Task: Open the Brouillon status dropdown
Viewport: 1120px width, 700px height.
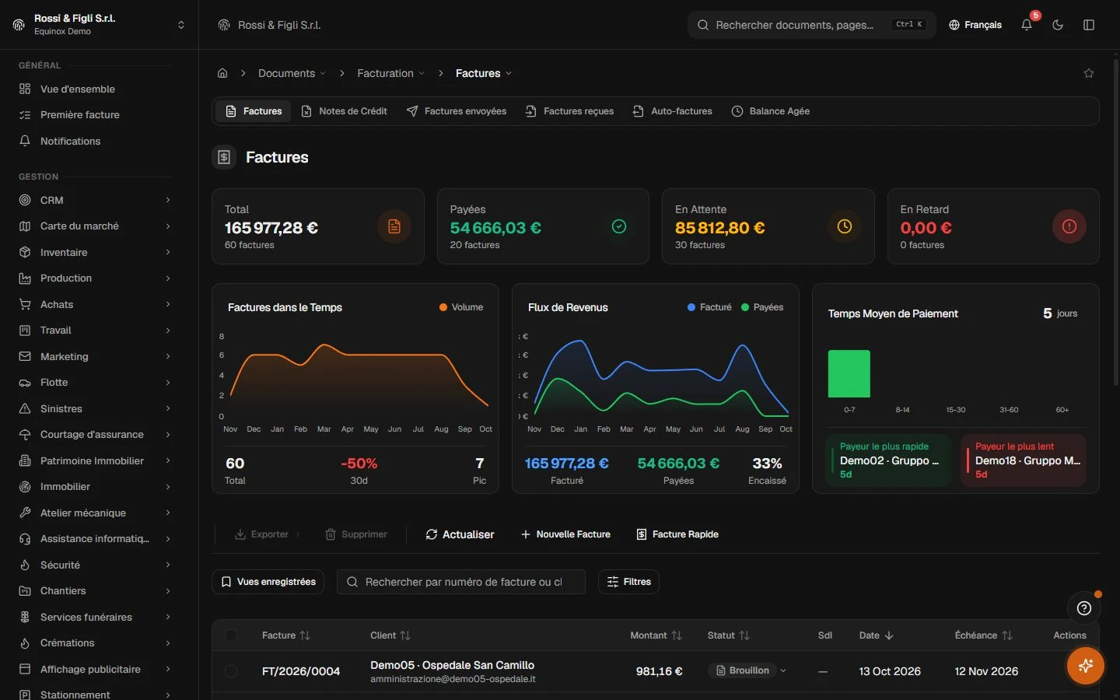Action: click(747, 670)
